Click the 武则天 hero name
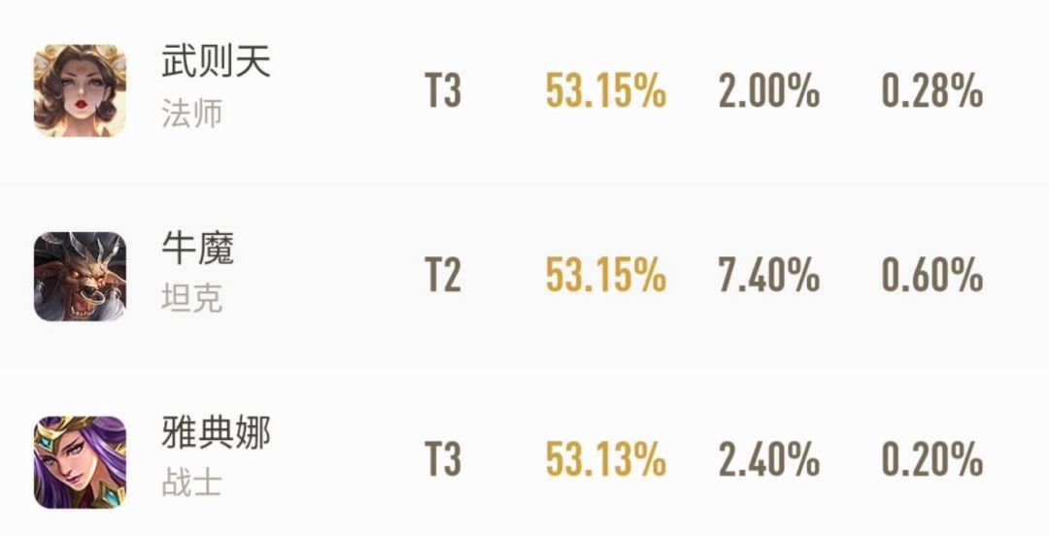Screen dimensions: 1049x536 (x=216, y=64)
